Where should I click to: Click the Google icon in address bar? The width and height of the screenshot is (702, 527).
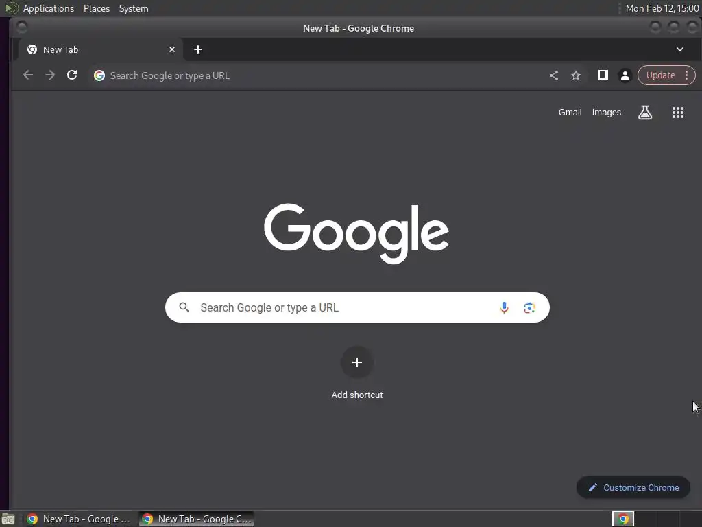pos(99,75)
